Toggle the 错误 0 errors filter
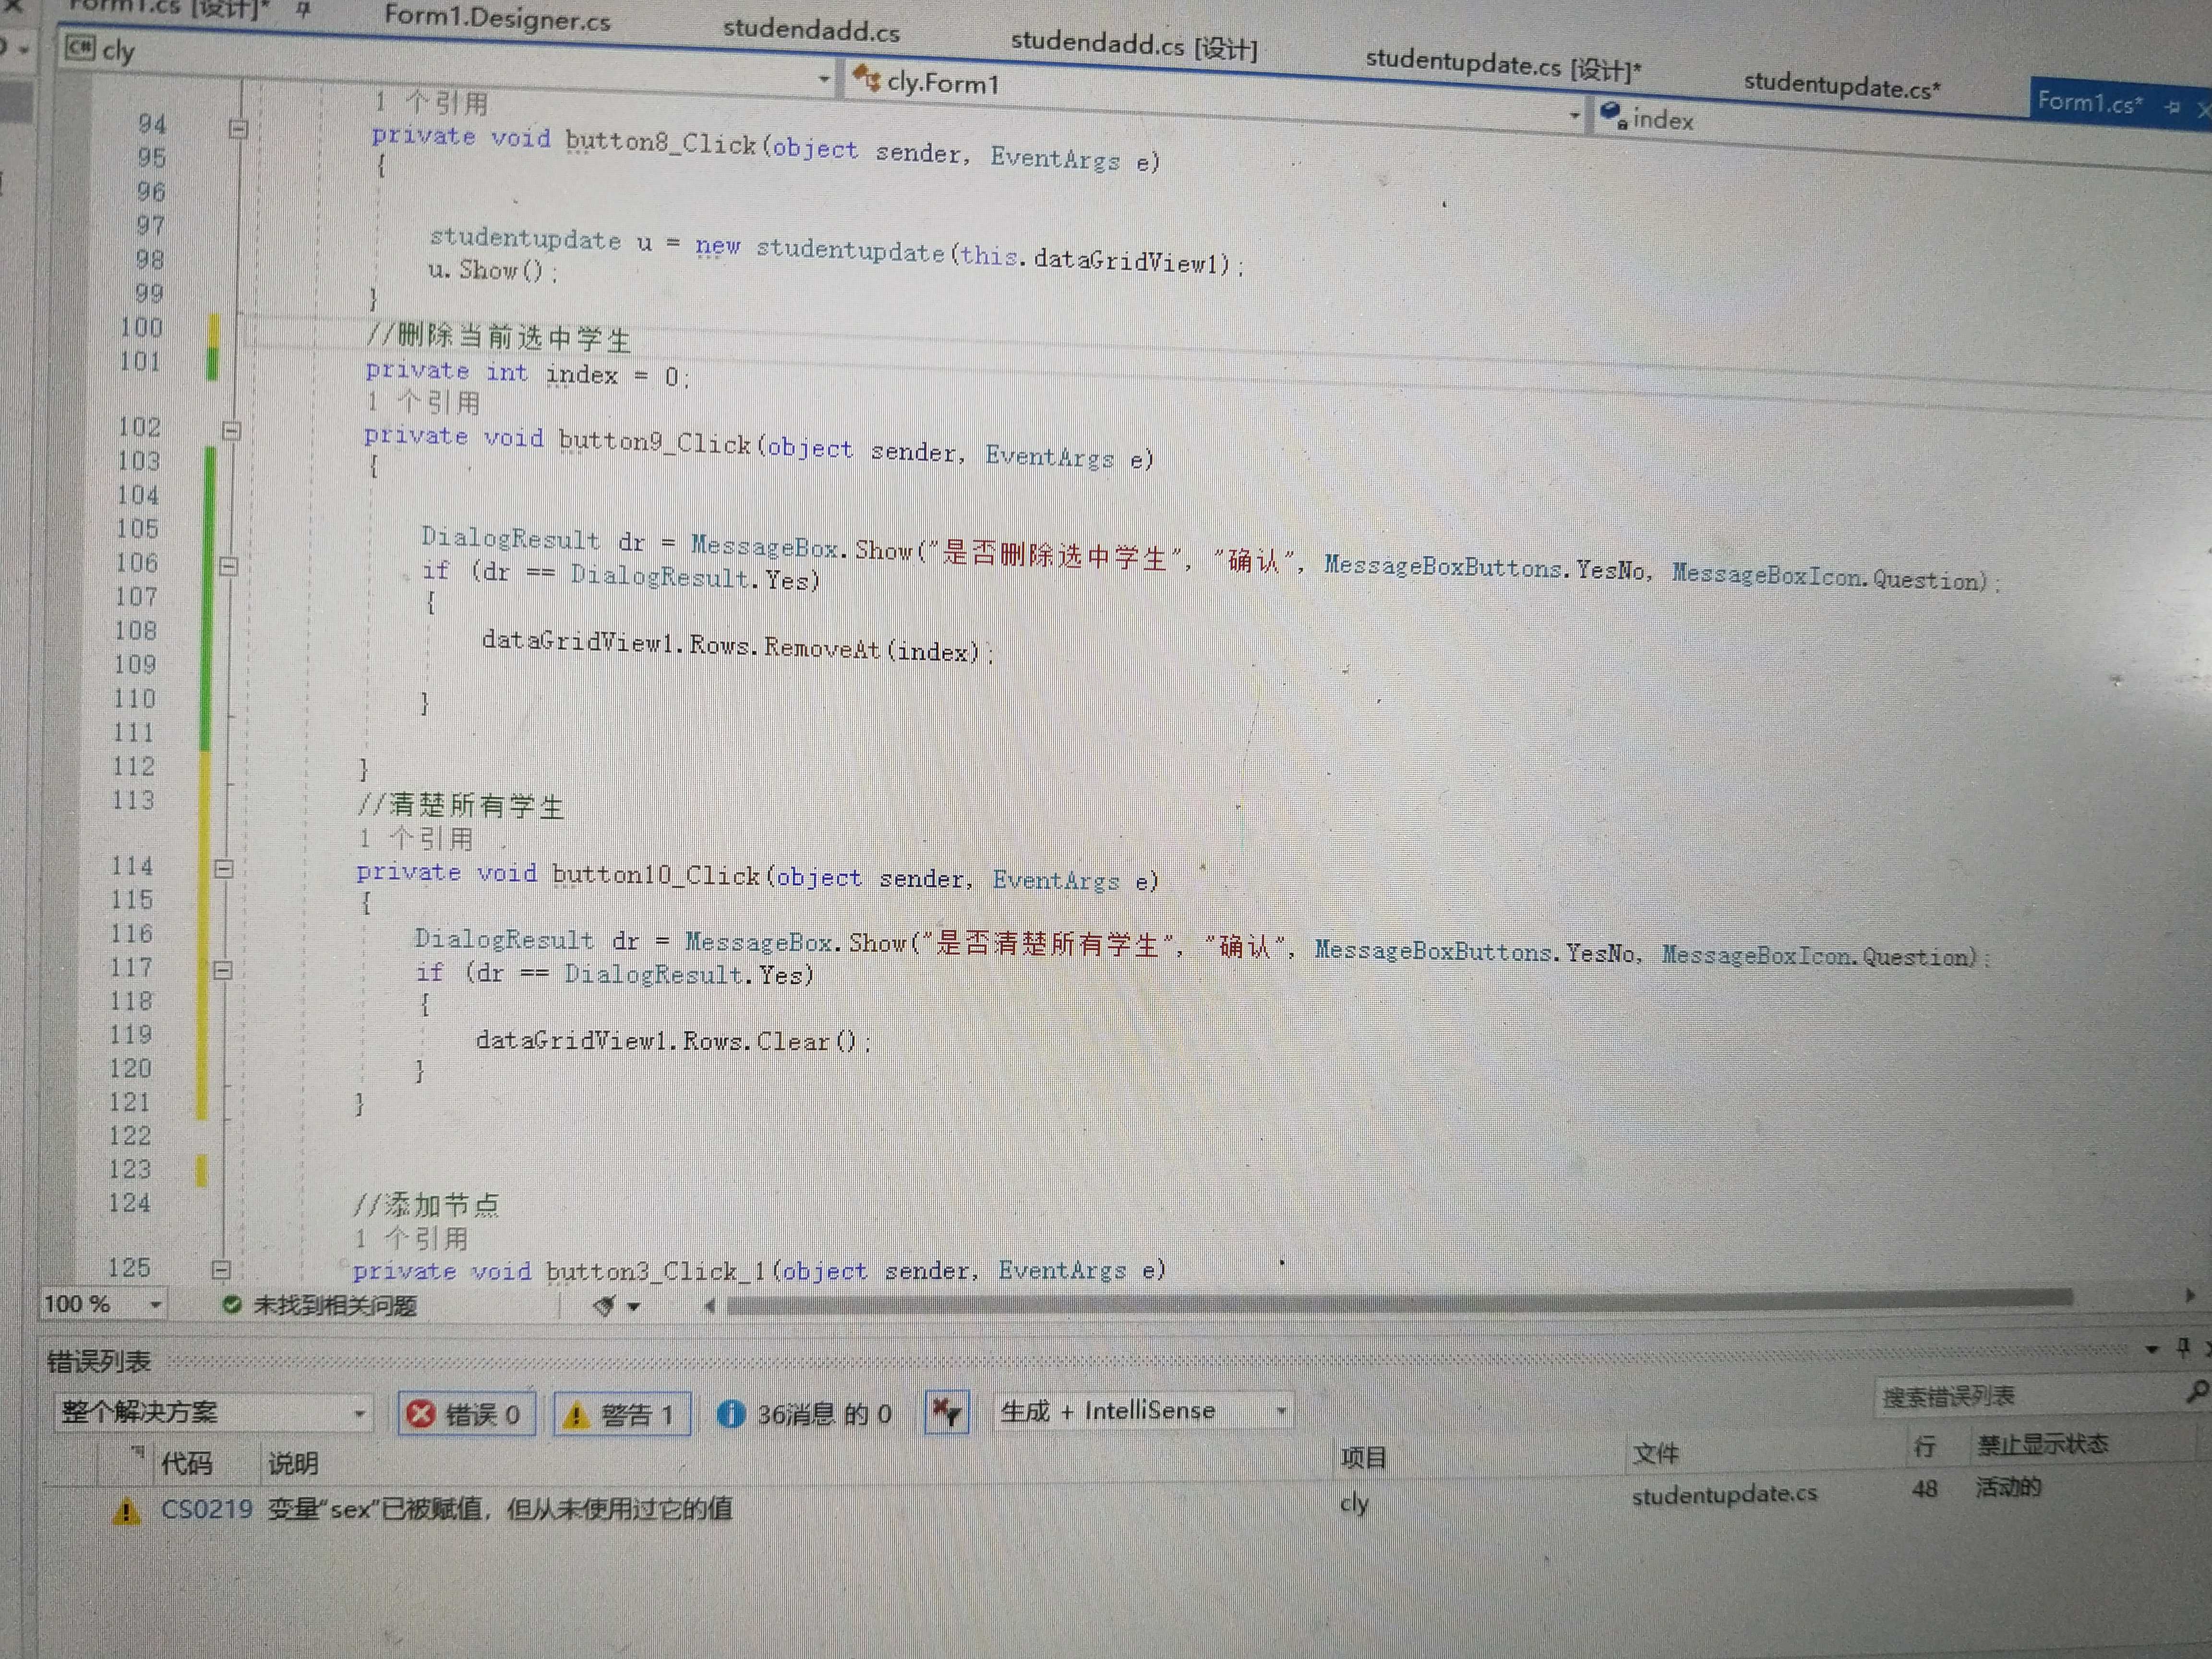Image resolution: width=2212 pixels, height=1659 pixels. (x=466, y=1414)
